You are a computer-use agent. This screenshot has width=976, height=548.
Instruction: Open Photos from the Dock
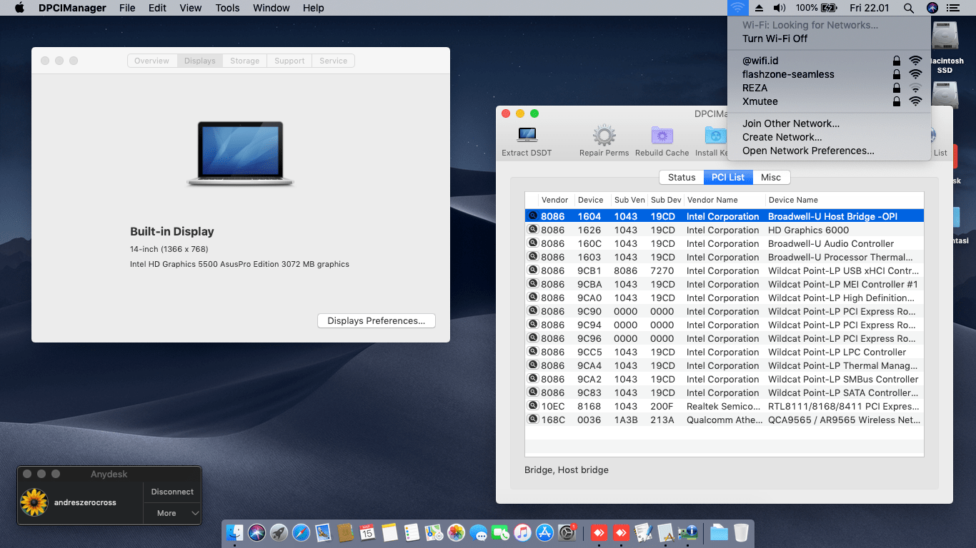pos(456,532)
